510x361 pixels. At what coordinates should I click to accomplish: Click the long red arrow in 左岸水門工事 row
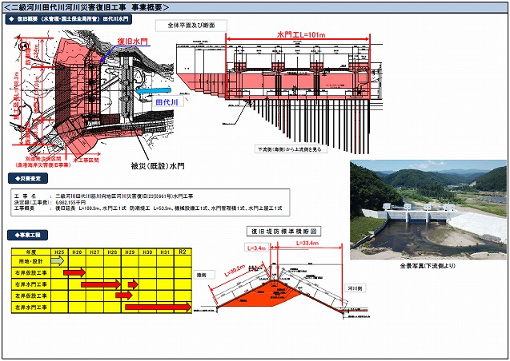(159, 307)
